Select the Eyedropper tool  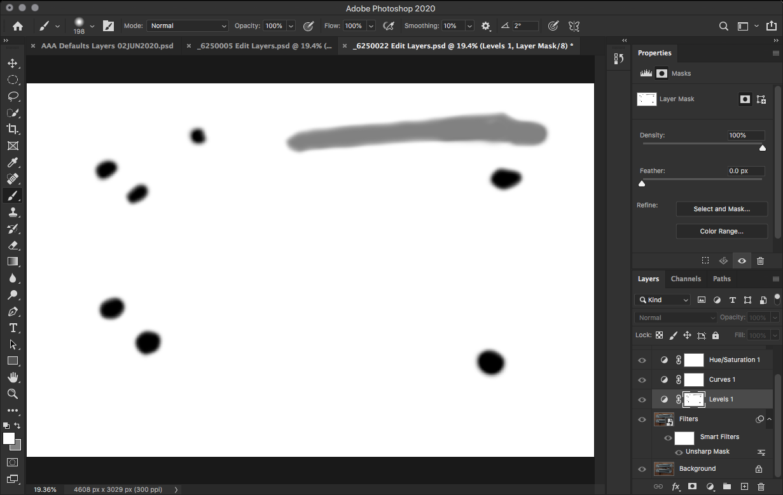[13, 162]
